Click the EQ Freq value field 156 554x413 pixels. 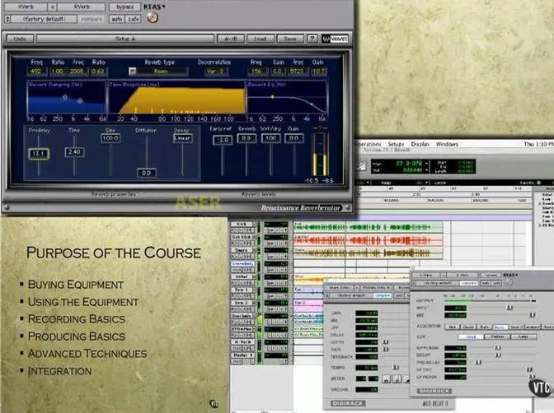[x=256, y=72]
